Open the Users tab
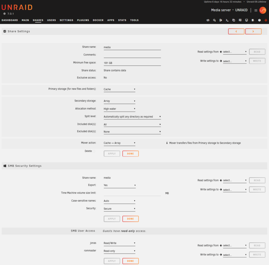 [51, 20]
